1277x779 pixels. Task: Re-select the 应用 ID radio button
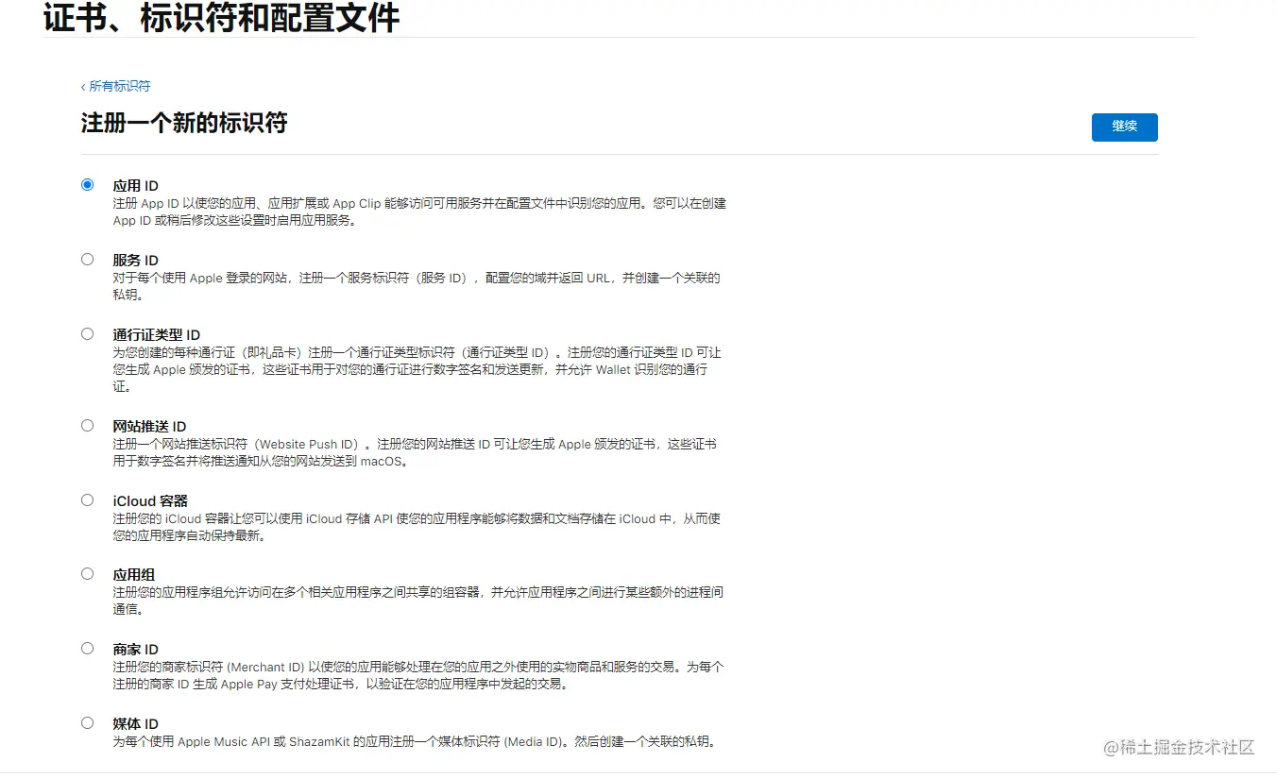pyautogui.click(x=87, y=184)
